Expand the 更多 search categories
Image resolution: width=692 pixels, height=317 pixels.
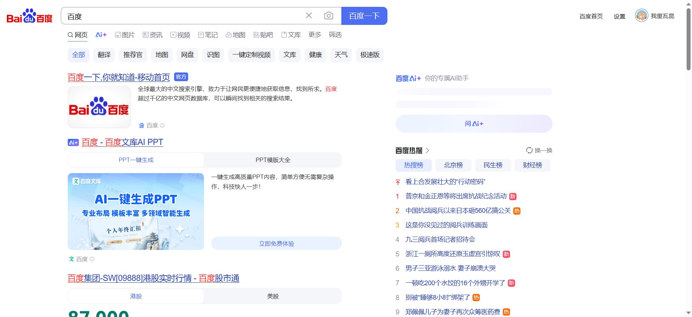[315, 35]
